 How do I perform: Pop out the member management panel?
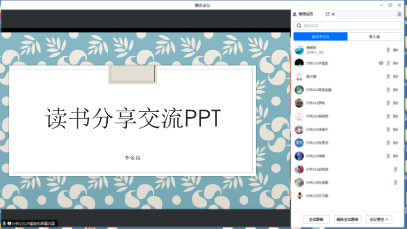click(x=327, y=15)
